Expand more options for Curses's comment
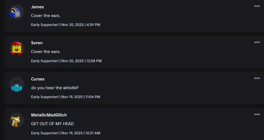Image resolution: width=264 pixels, height=140 pixels. (x=257, y=78)
